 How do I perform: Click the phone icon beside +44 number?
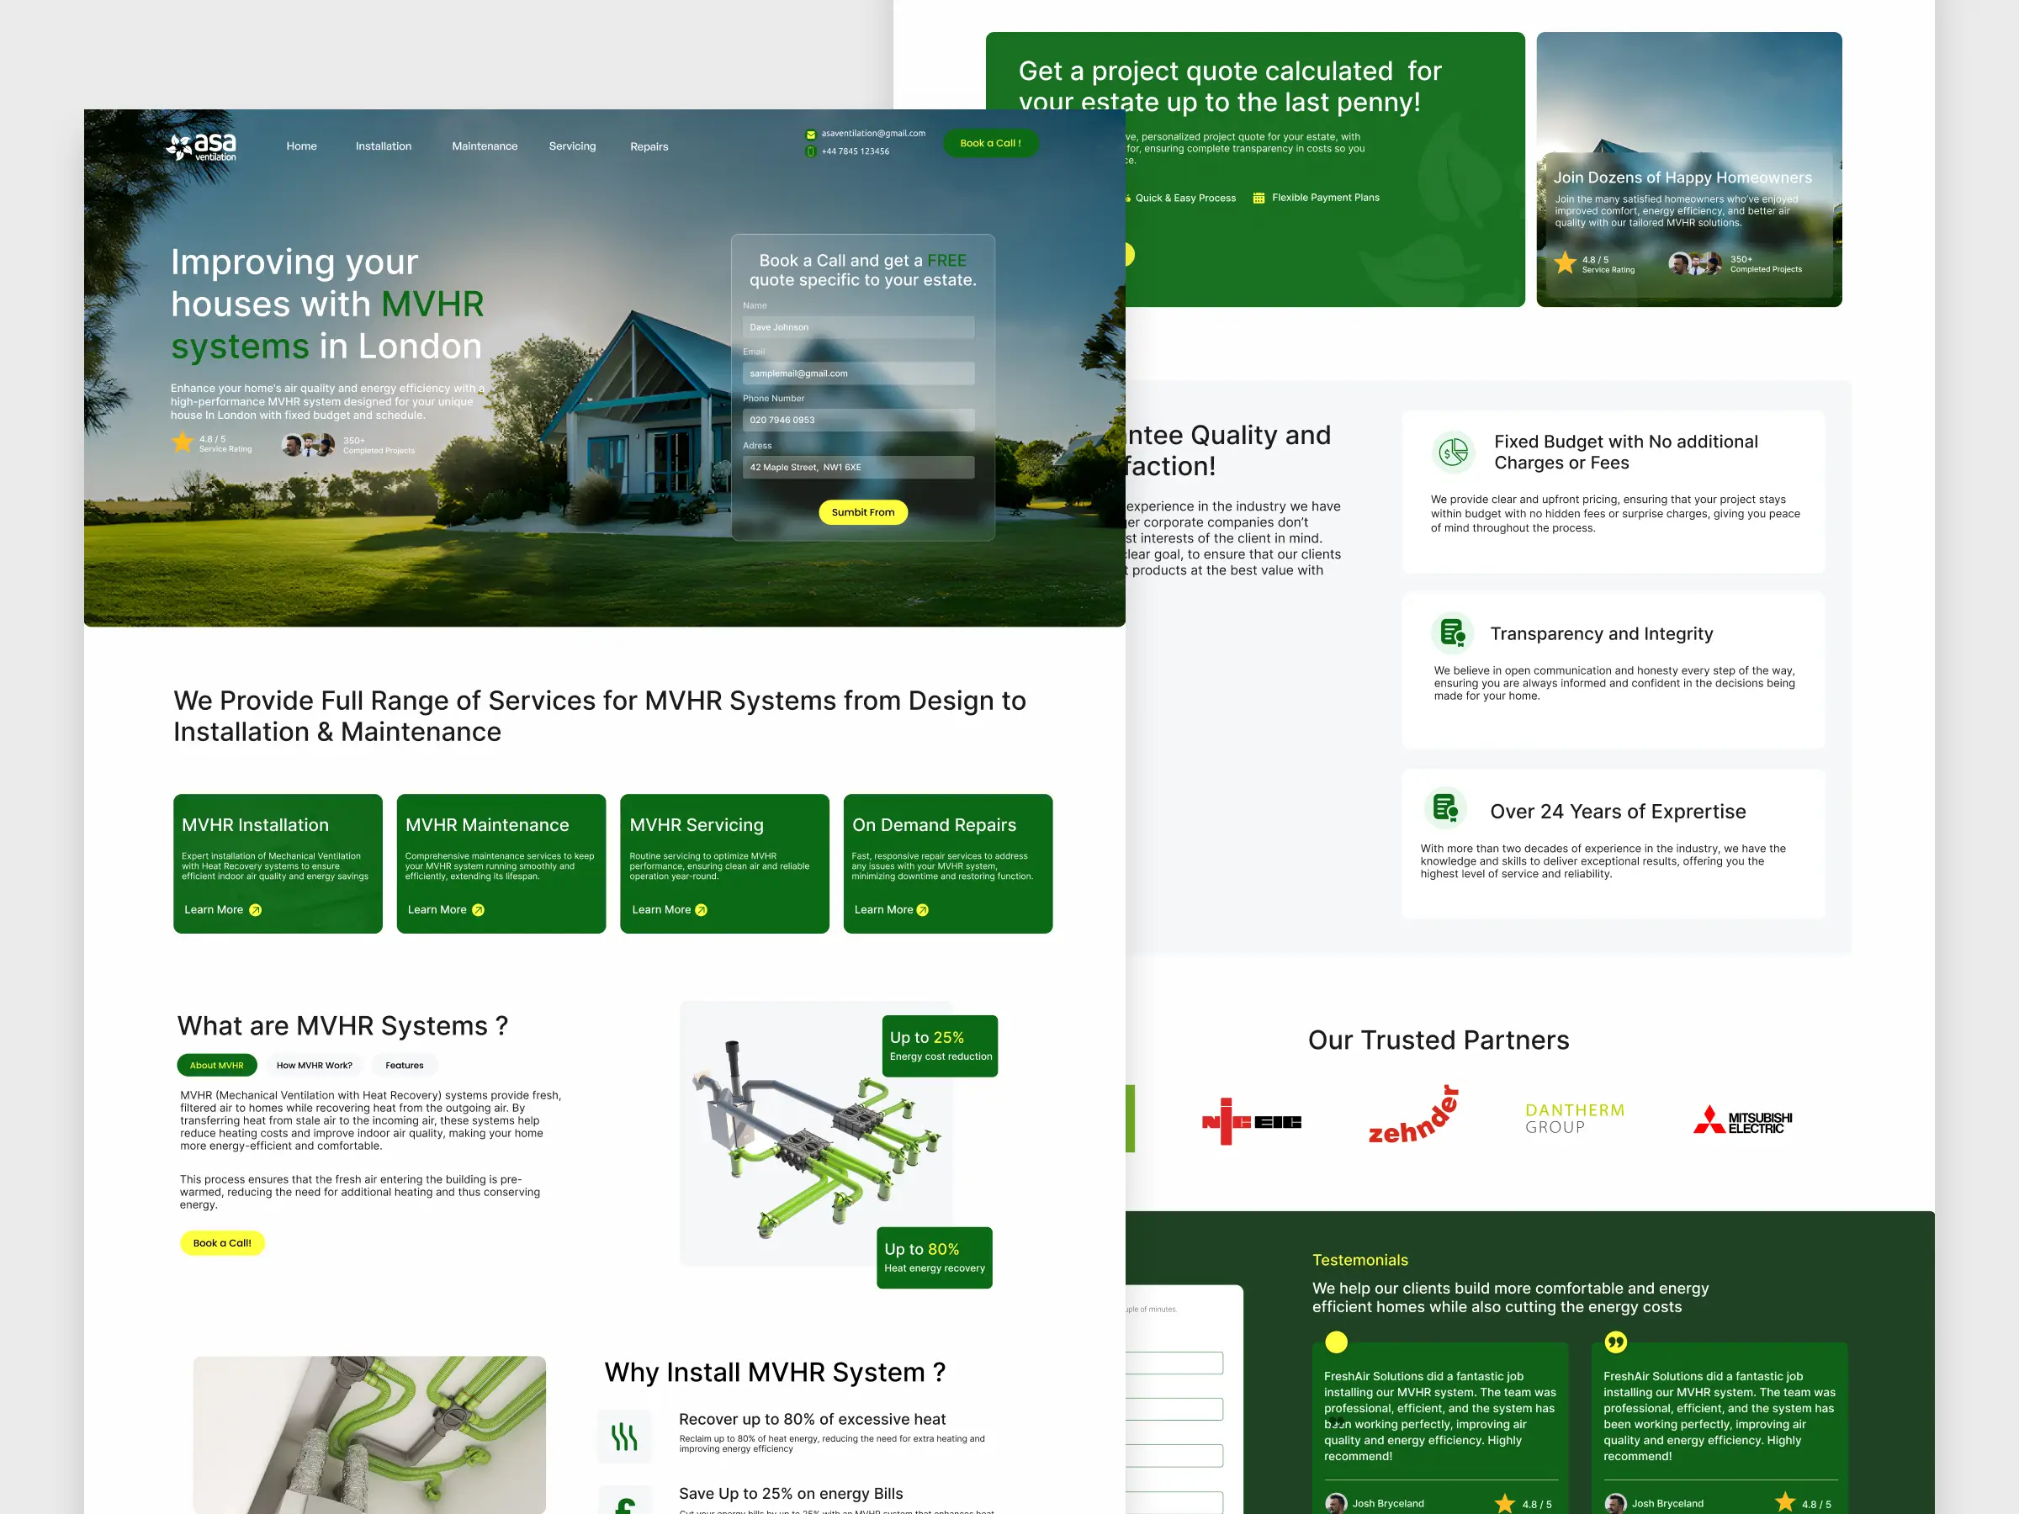click(810, 151)
